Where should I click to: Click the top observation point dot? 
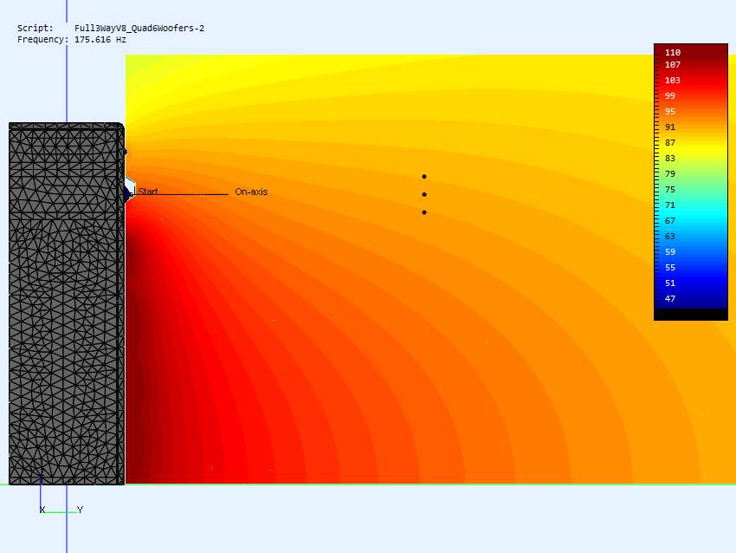pyautogui.click(x=424, y=177)
